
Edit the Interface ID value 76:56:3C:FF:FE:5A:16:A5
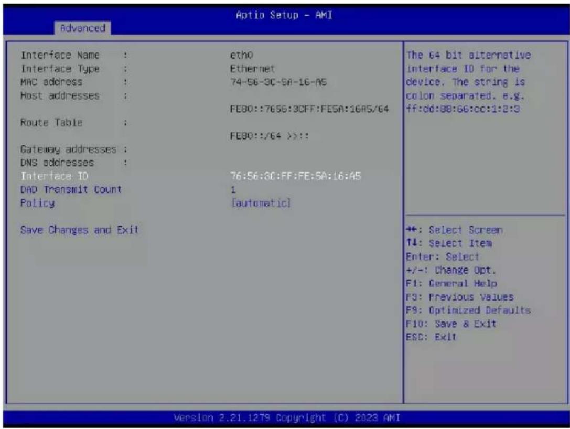coord(295,176)
